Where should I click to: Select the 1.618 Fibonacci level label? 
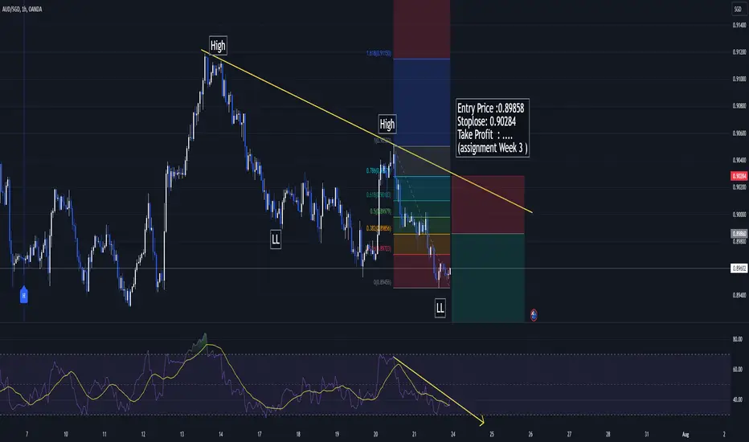coord(379,53)
